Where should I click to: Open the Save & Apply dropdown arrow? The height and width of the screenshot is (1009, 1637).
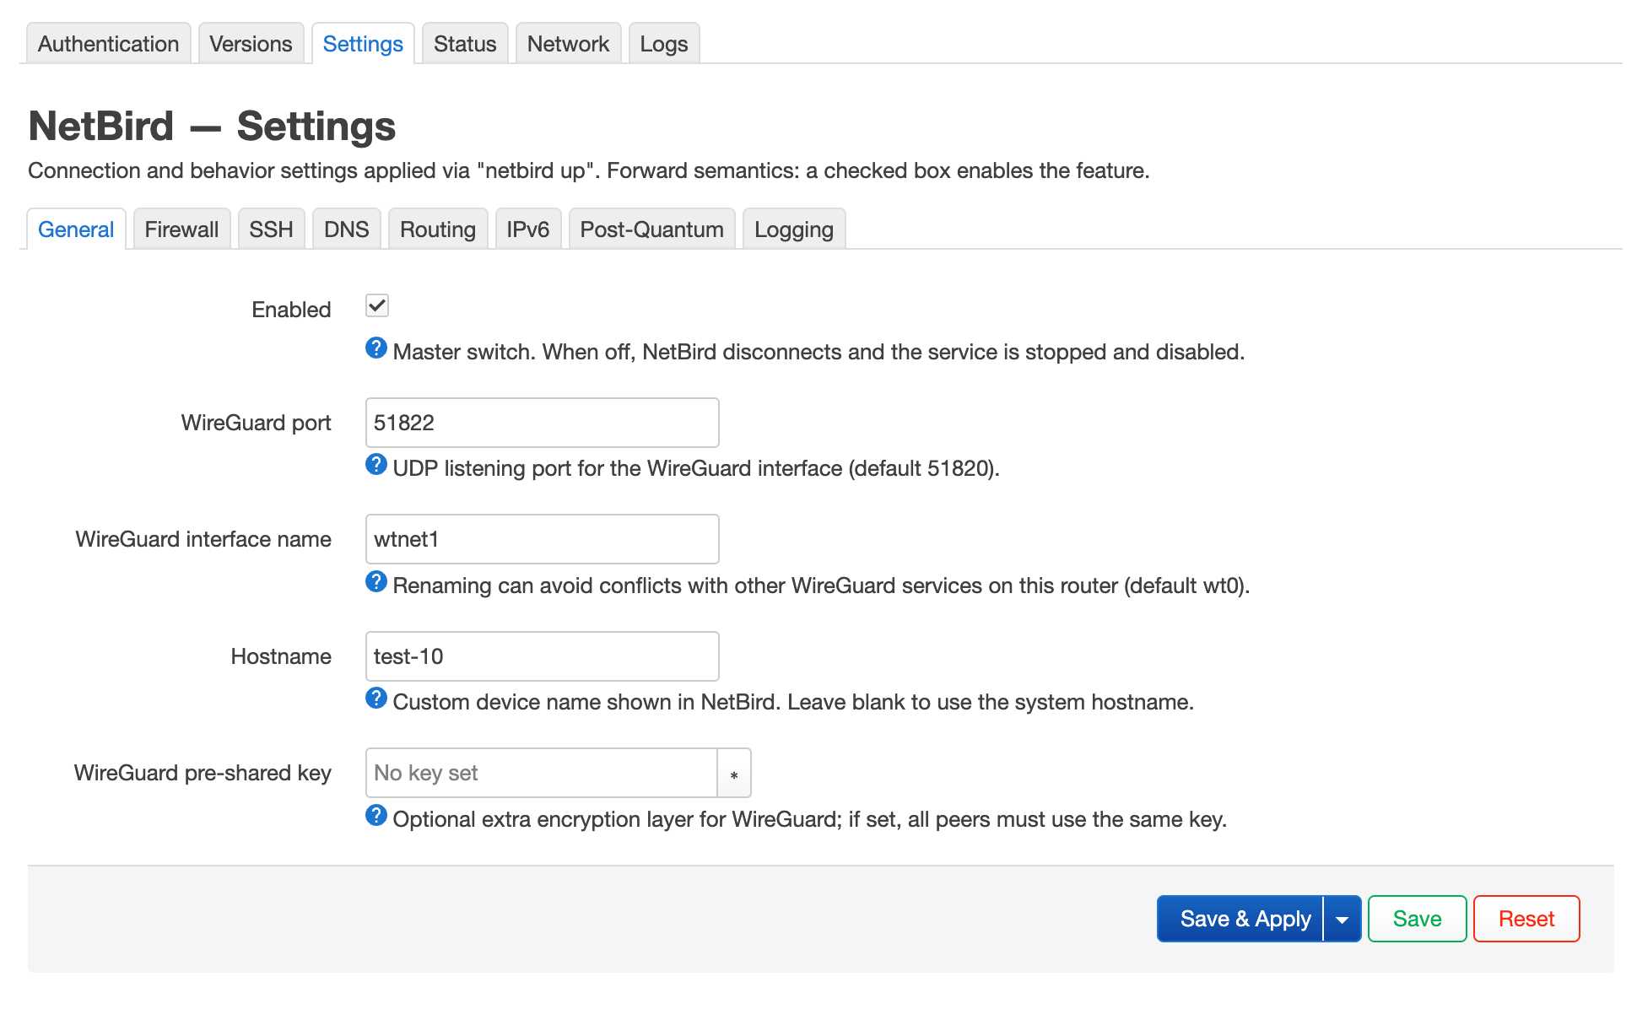1342,919
